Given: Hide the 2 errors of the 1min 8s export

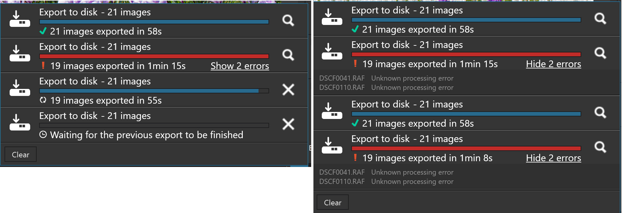Looking at the screenshot, I should [x=553, y=158].
